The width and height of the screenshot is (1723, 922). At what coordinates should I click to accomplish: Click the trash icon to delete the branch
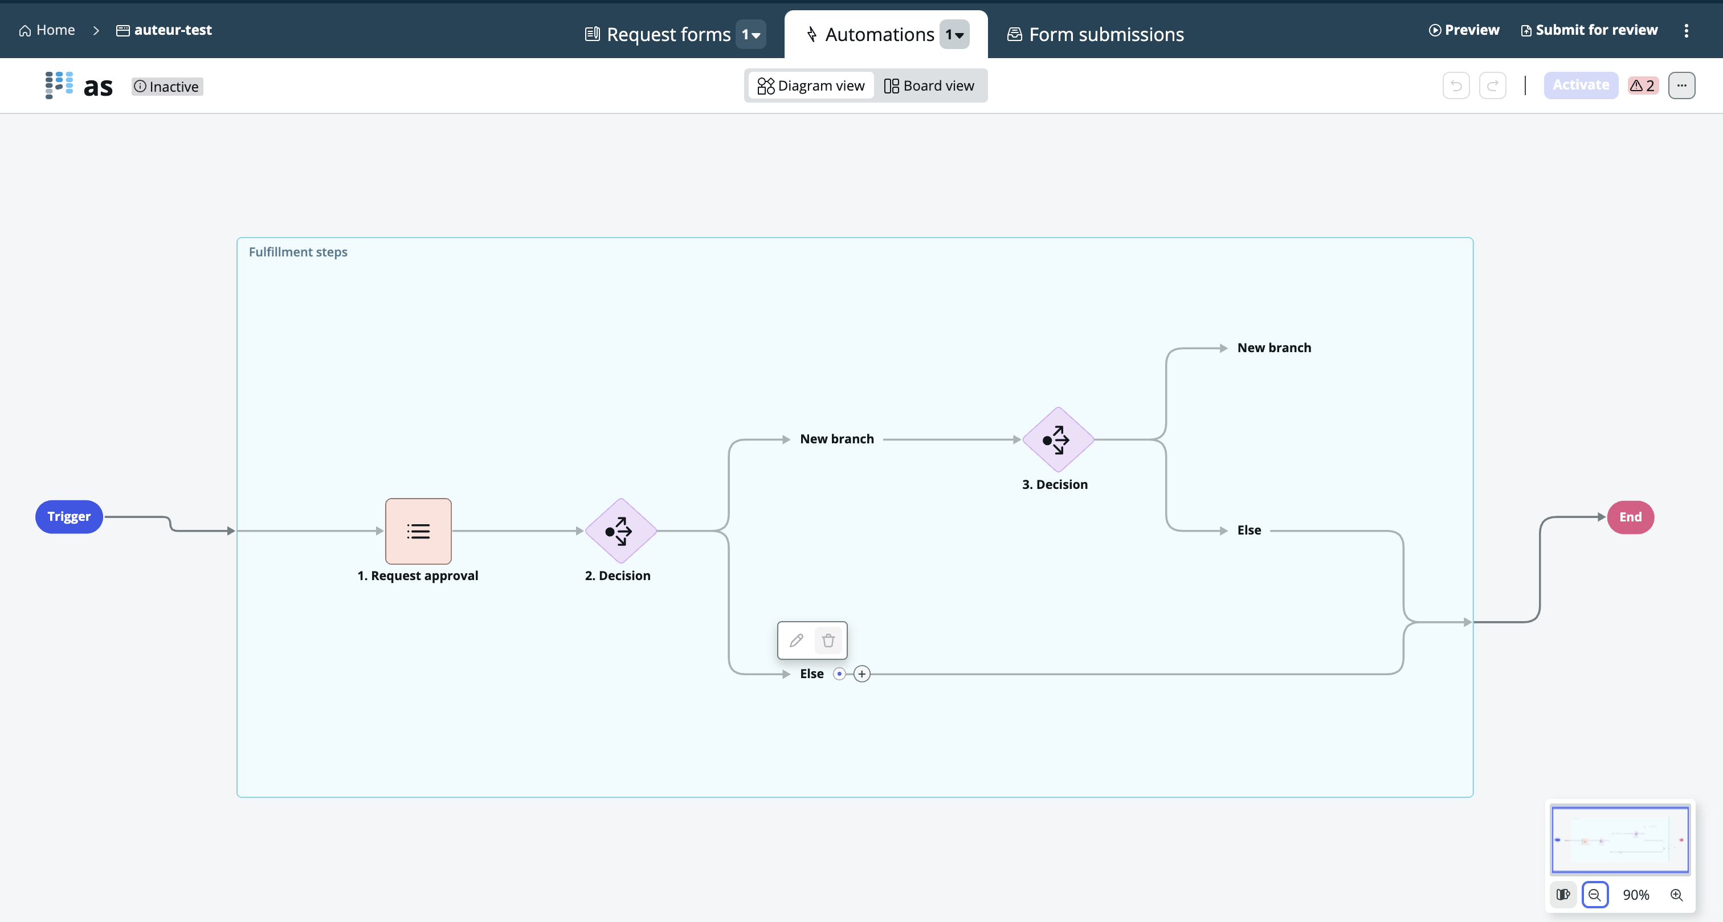[828, 640]
